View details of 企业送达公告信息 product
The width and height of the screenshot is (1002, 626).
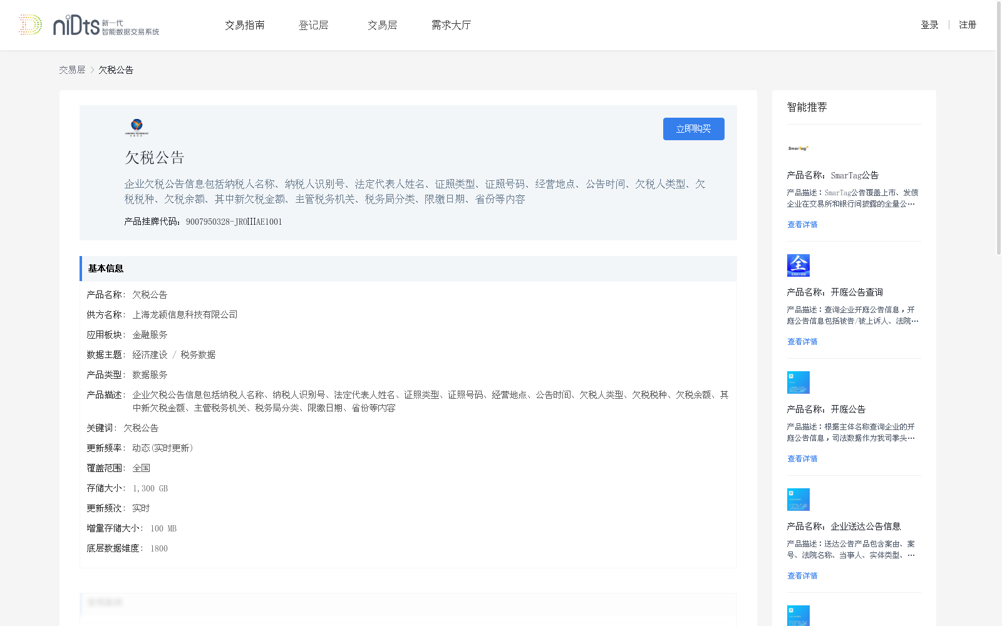click(802, 576)
